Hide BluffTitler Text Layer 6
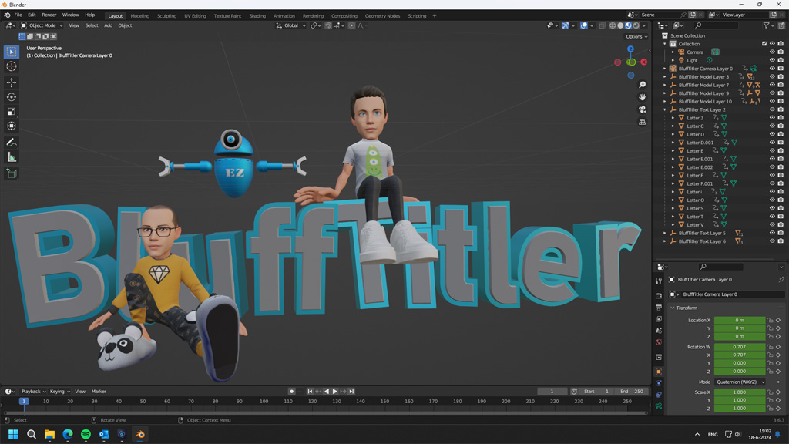Screen dimensions: 789x444 pos(772,241)
